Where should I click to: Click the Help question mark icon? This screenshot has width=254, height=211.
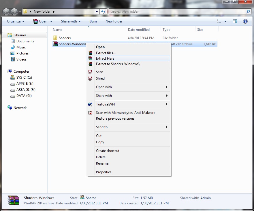point(245,21)
